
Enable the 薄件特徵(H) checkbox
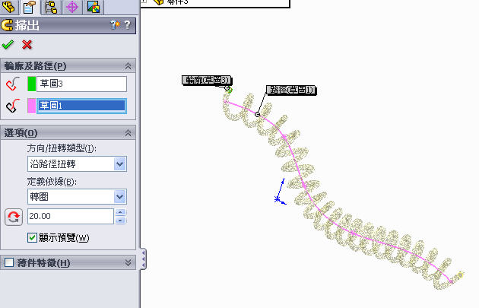point(9,262)
